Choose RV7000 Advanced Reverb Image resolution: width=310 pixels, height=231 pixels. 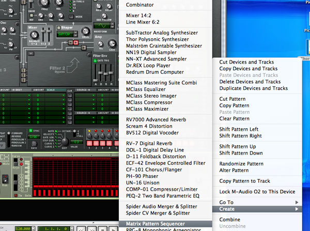point(156,120)
